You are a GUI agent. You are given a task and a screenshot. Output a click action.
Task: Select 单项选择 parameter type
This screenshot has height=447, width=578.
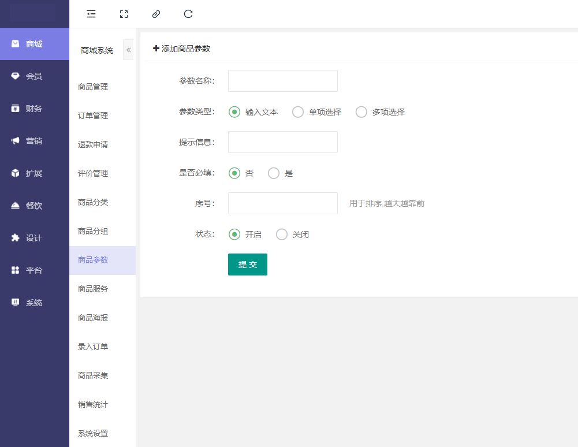point(298,112)
